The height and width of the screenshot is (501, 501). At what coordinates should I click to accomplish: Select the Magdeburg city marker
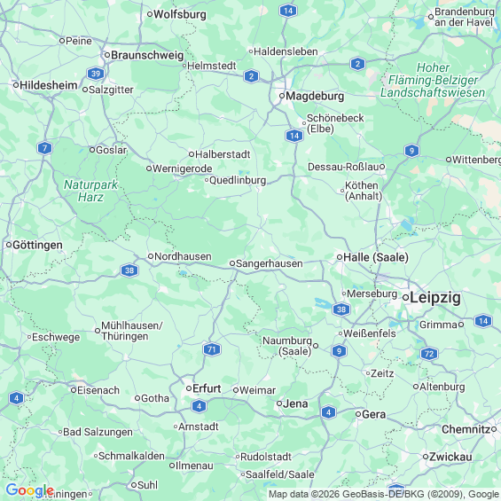pyautogui.click(x=282, y=96)
